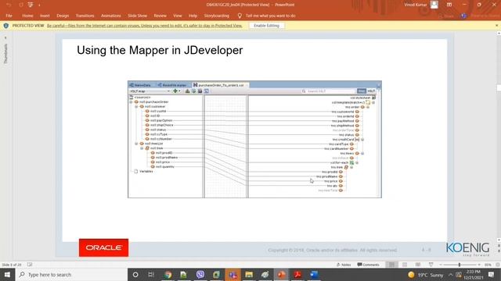This screenshot has width=501, height=281.
Task: Switch to the Home ribbon tab
Action: click(27, 16)
